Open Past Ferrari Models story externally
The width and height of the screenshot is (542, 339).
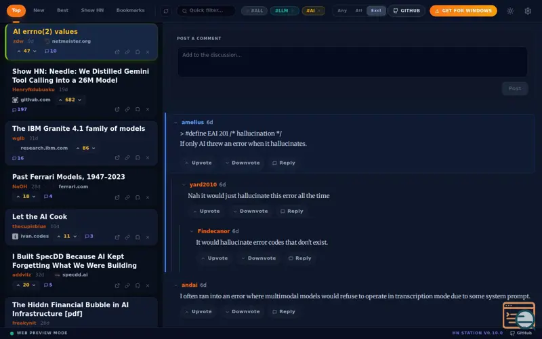(117, 197)
